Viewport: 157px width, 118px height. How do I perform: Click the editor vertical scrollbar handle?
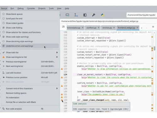(x=154, y=48)
